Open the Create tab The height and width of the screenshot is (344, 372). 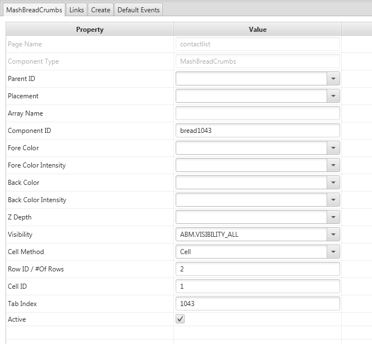click(x=101, y=9)
